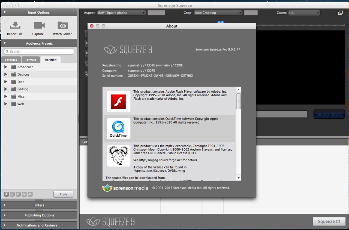Click the serial number '2U5BXK-PPM2X6-...' text
The width and height of the screenshot is (349, 230).
tap(160, 76)
